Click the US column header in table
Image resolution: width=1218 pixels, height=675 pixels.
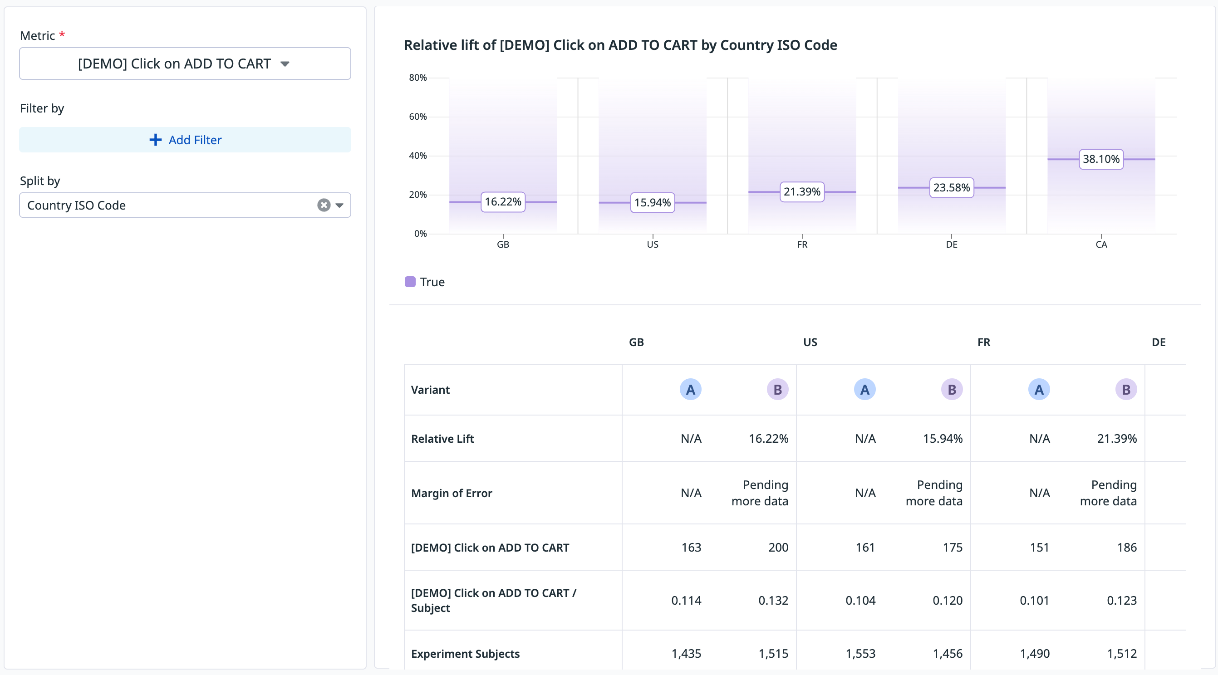point(810,342)
